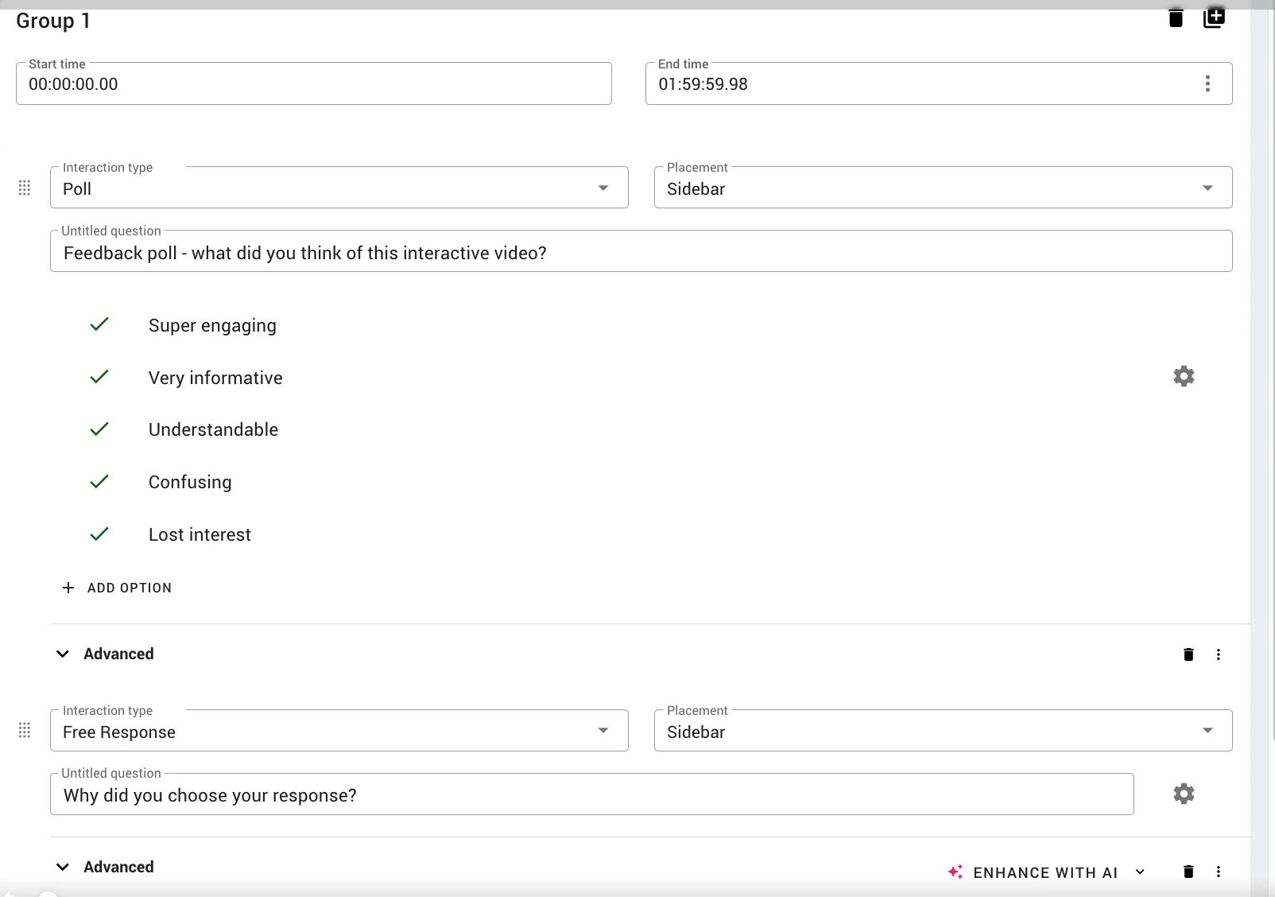The width and height of the screenshot is (1275, 897).
Task: Grab the drag handle beside the Free Response interaction
Action: 25,730
